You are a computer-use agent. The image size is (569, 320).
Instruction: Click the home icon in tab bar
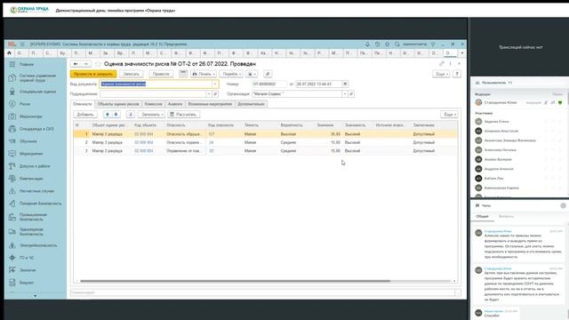point(10,53)
